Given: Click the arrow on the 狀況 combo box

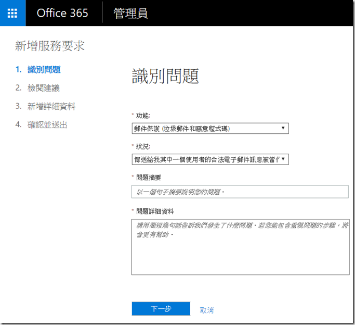Looking at the screenshot, I should click(283, 159).
